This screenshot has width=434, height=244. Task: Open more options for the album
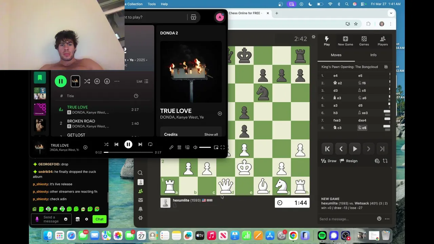pos(117,81)
